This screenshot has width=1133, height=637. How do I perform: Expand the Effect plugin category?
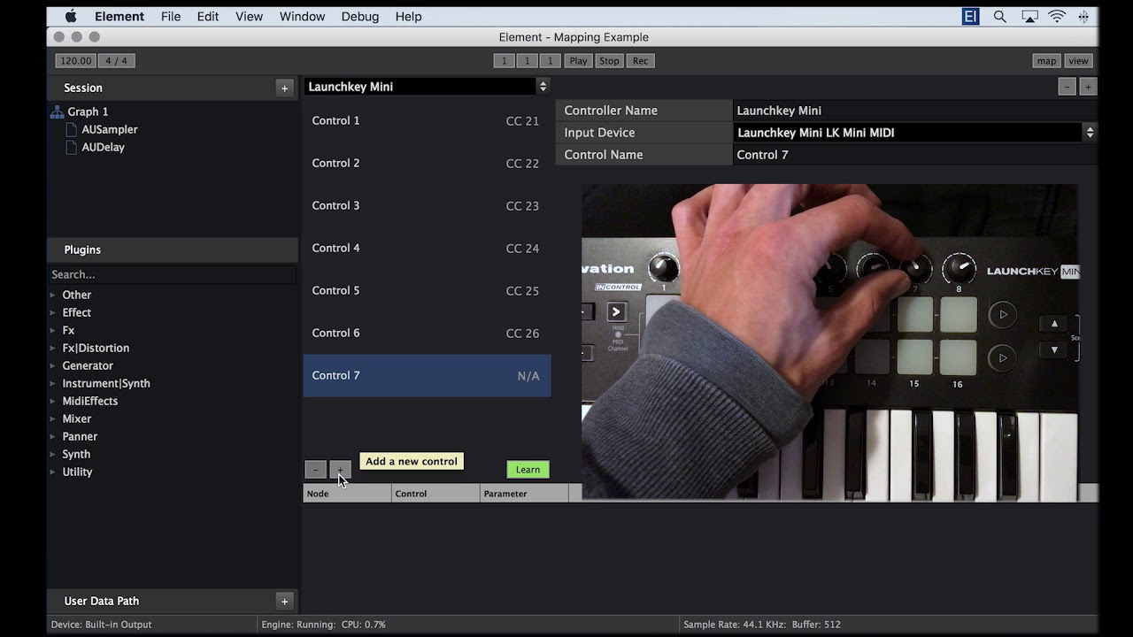tap(53, 312)
